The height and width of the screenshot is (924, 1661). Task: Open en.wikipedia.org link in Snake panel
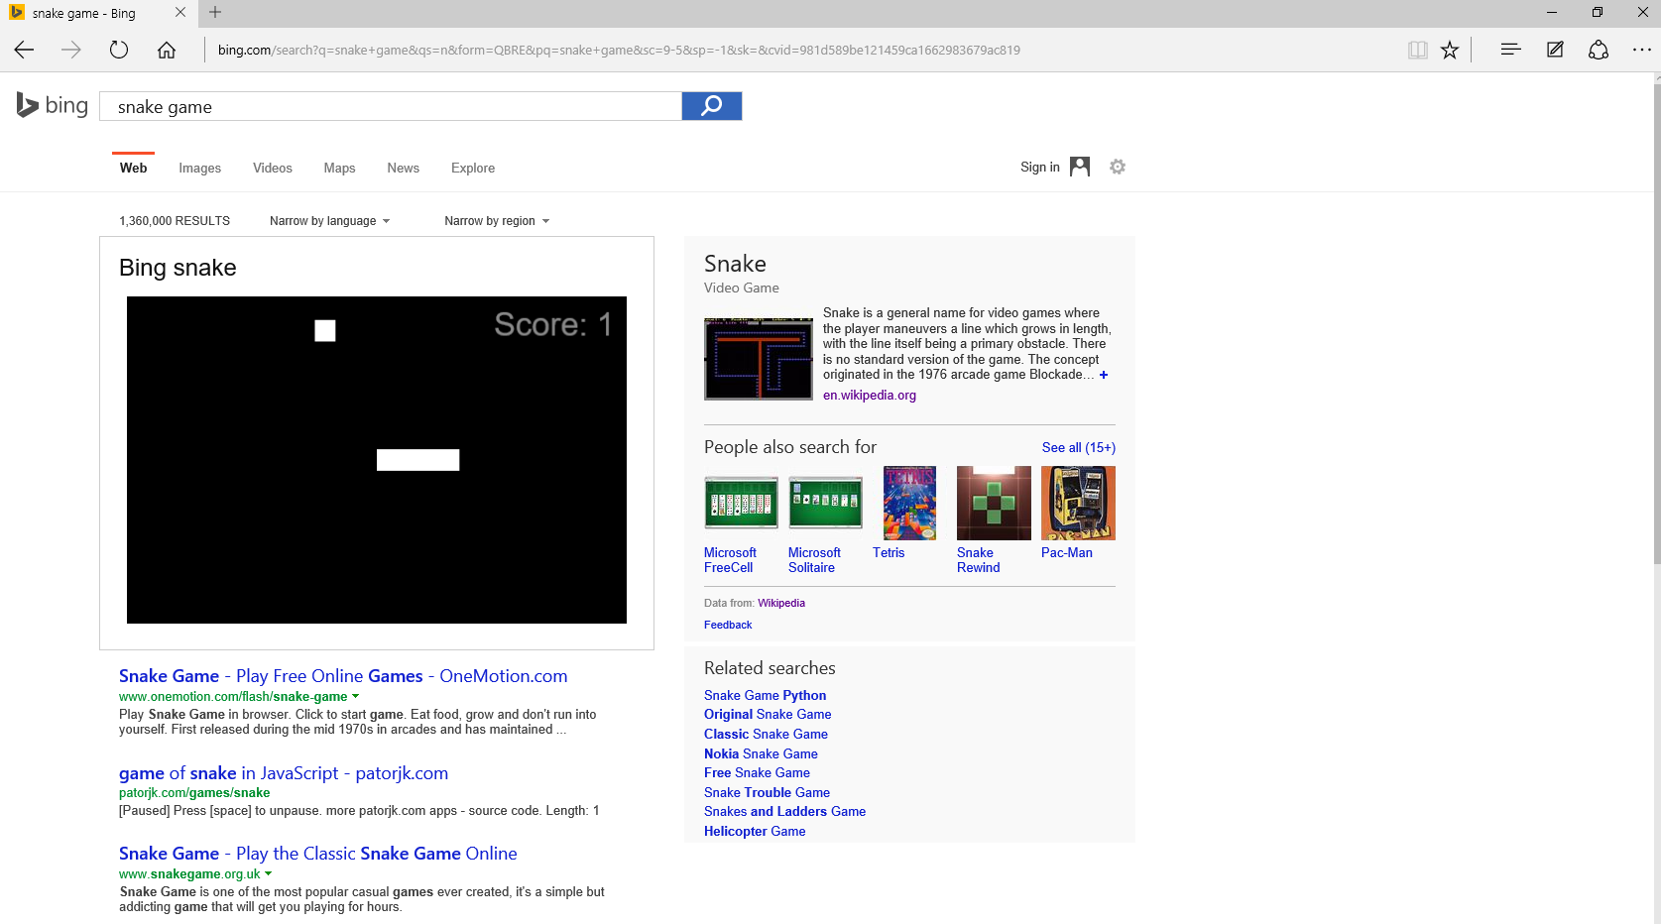(x=870, y=396)
